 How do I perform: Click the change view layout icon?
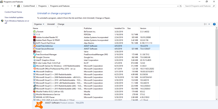tap(205, 24)
